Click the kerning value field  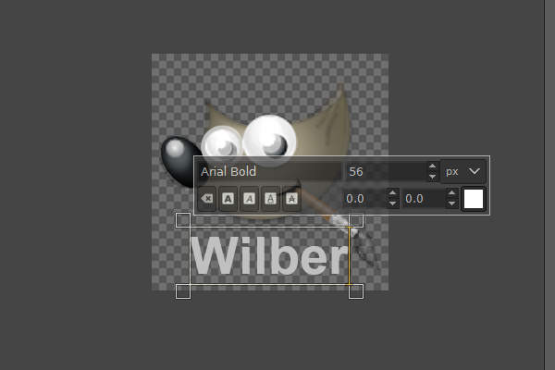click(x=424, y=199)
